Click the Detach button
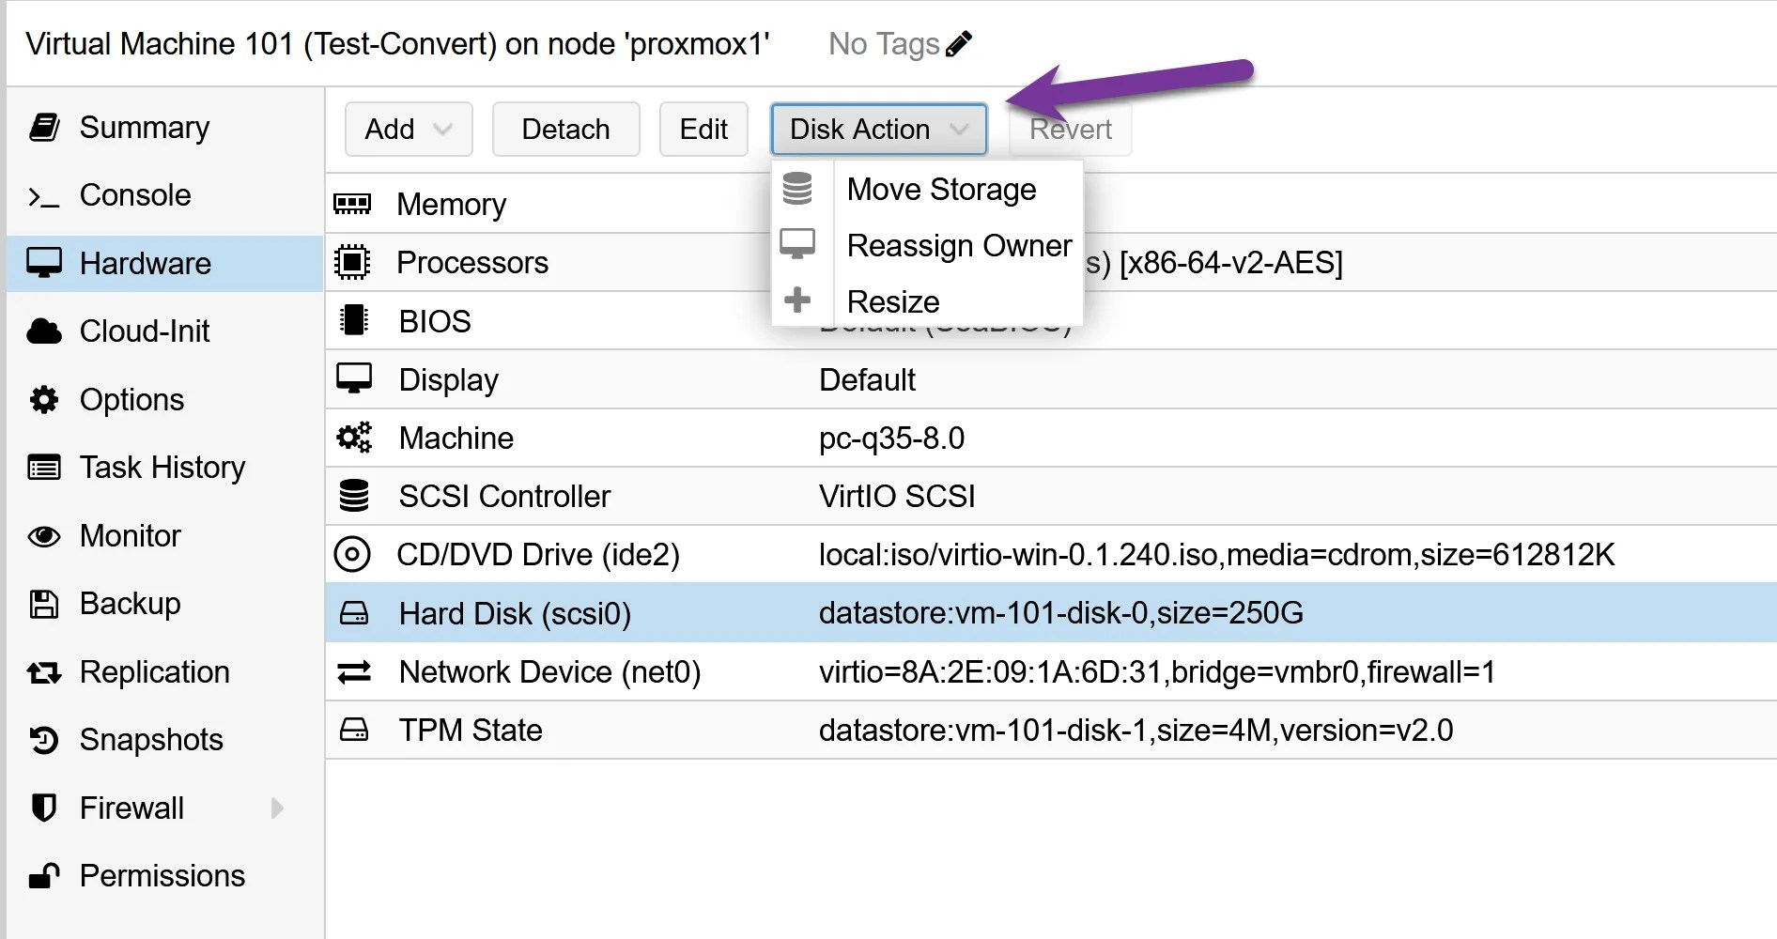The height and width of the screenshot is (939, 1777). (564, 129)
